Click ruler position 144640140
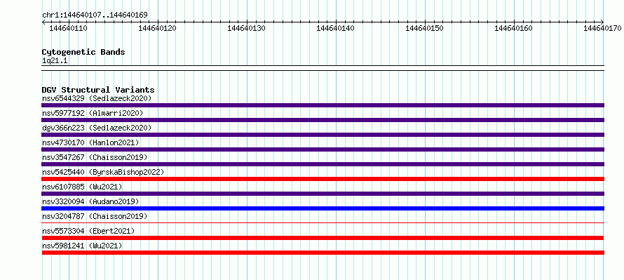This screenshot has height=280, width=624. pos(335,28)
